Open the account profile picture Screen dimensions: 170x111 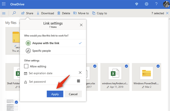coord(166,4)
